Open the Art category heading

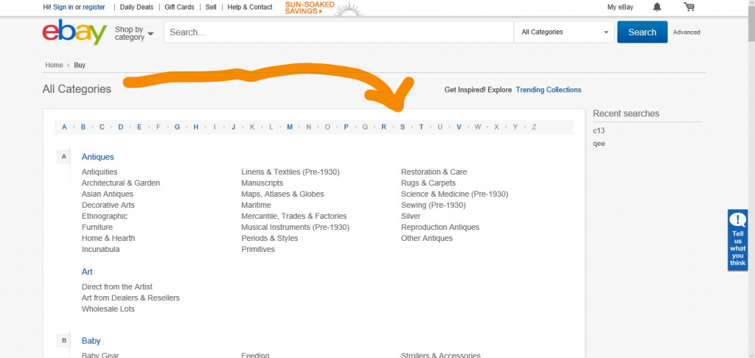click(x=87, y=272)
